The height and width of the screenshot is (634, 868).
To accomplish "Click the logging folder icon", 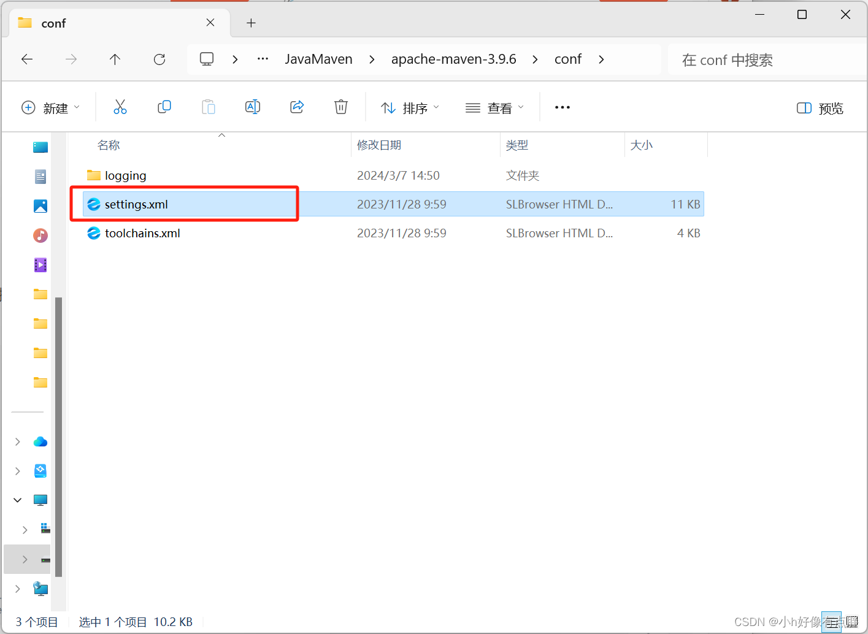I will click(94, 175).
